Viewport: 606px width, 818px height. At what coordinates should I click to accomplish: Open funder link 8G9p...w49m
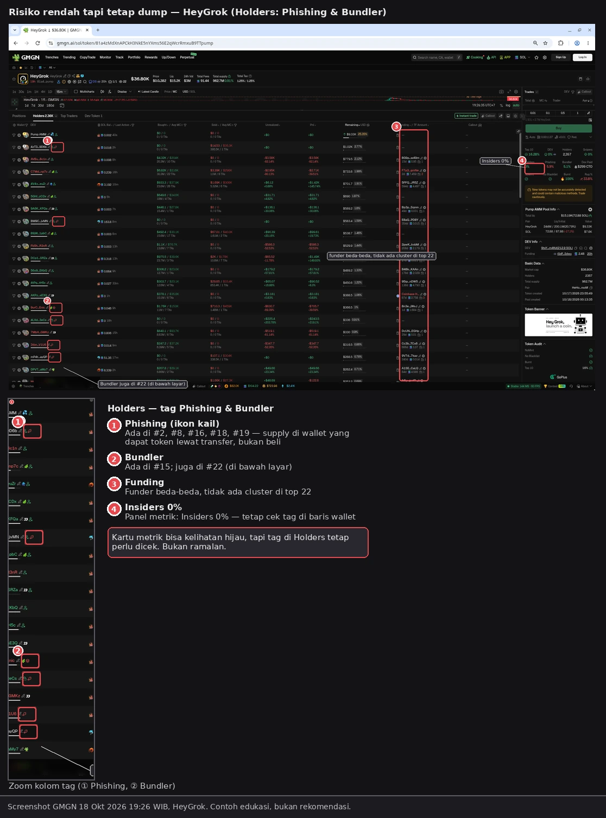click(x=411, y=158)
